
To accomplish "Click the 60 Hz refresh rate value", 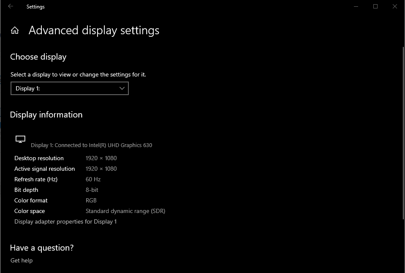I will (x=93, y=179).
